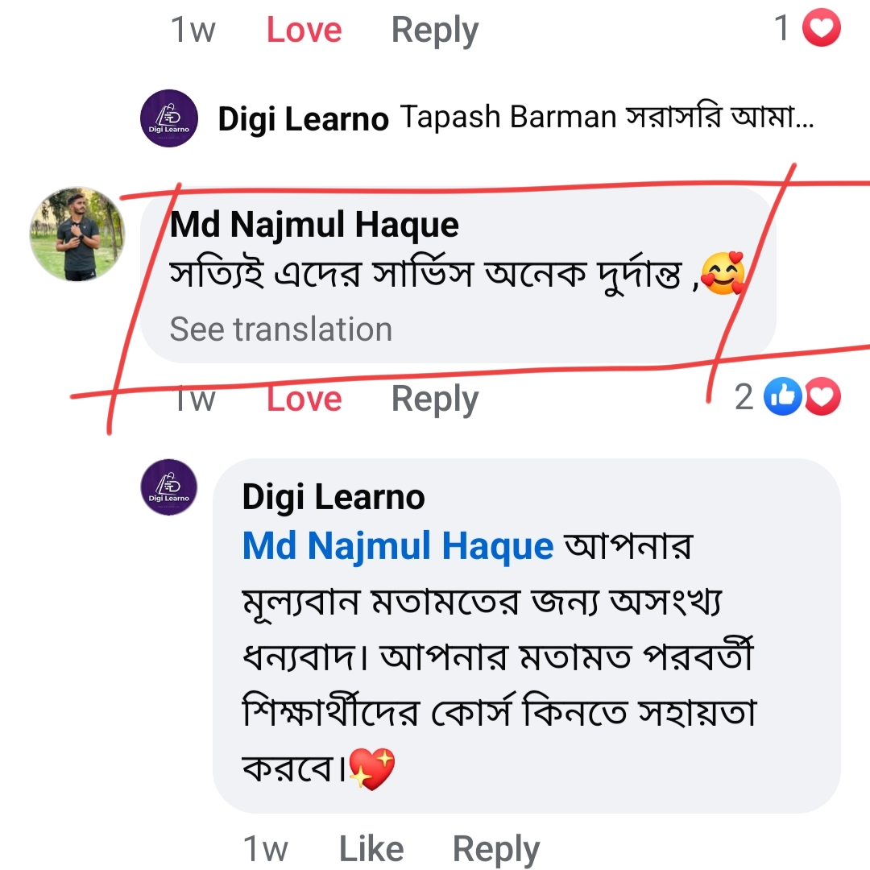Screen dimensions: 870x870
Task: Toggle Love on the top comment
Action: pyautogui.click(x=304, y=30)
